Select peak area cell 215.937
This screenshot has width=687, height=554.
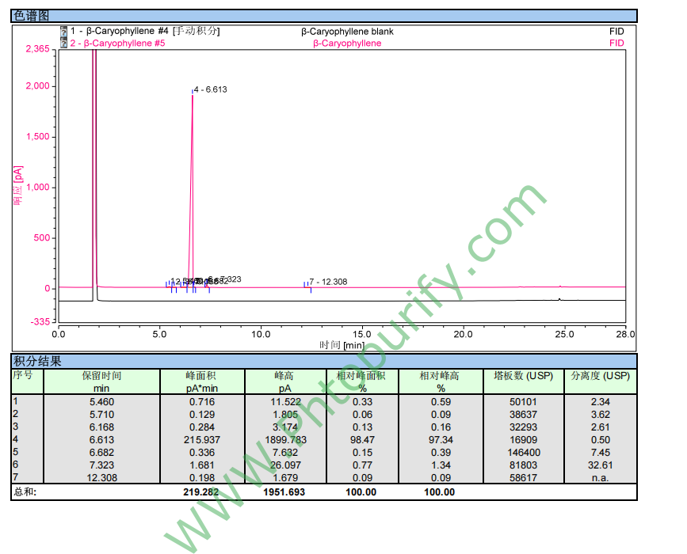pos(201,440)
